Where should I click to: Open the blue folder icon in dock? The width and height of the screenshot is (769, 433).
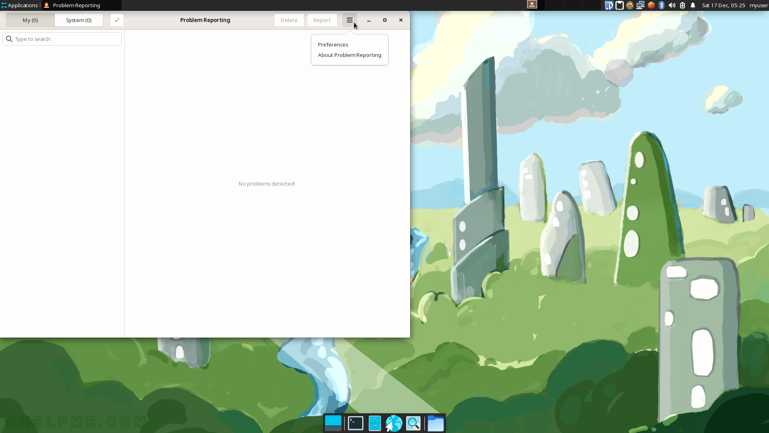(x=436, y=423)
